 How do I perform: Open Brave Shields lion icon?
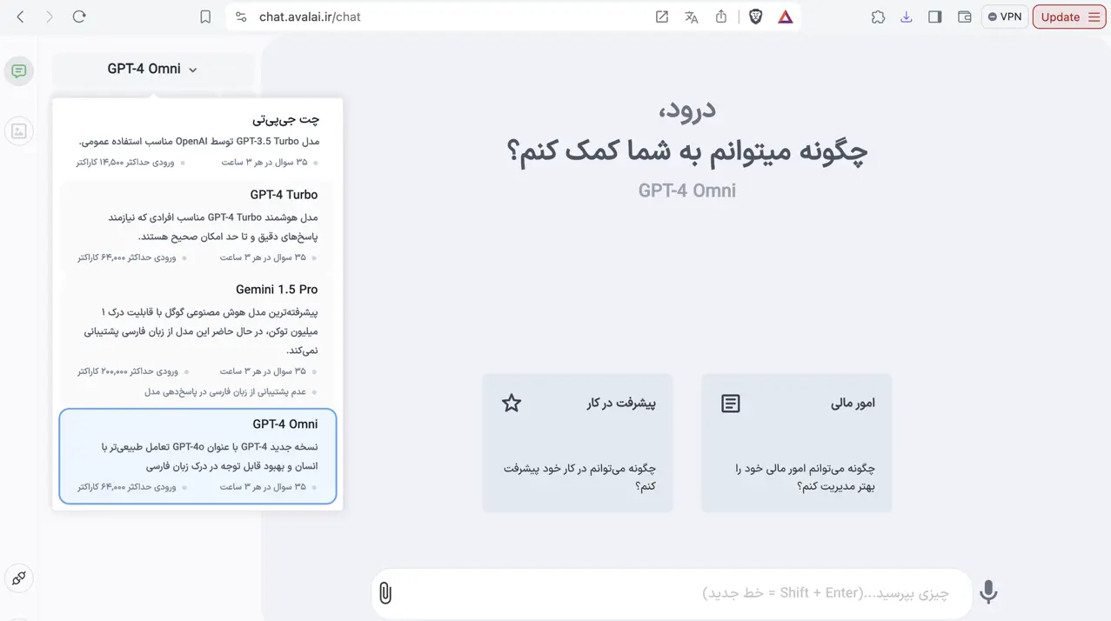pos(756,17)
